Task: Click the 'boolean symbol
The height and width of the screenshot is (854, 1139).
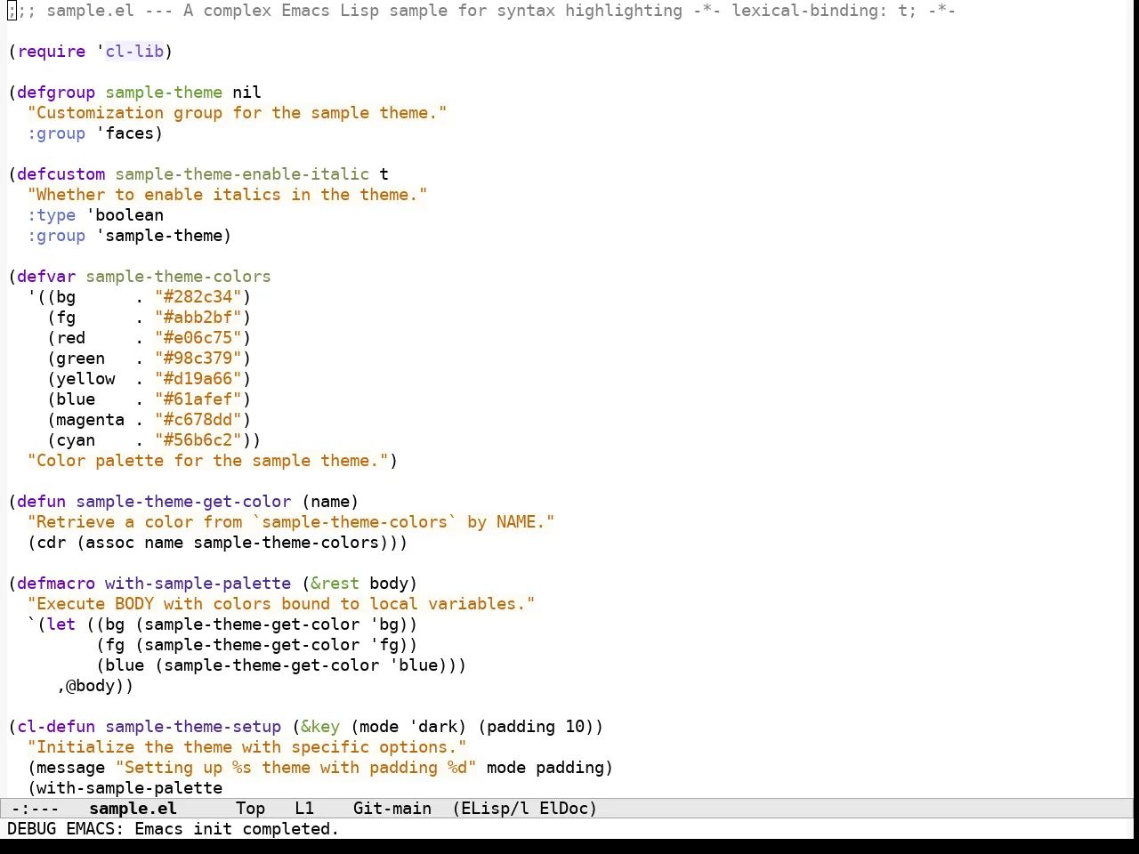Action: [x=125, y=215]
